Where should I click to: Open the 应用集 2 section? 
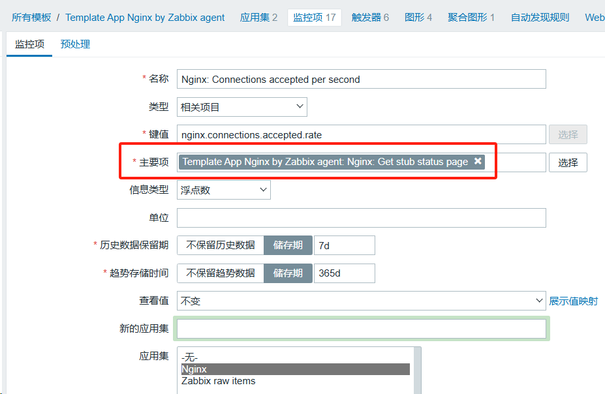258,18
